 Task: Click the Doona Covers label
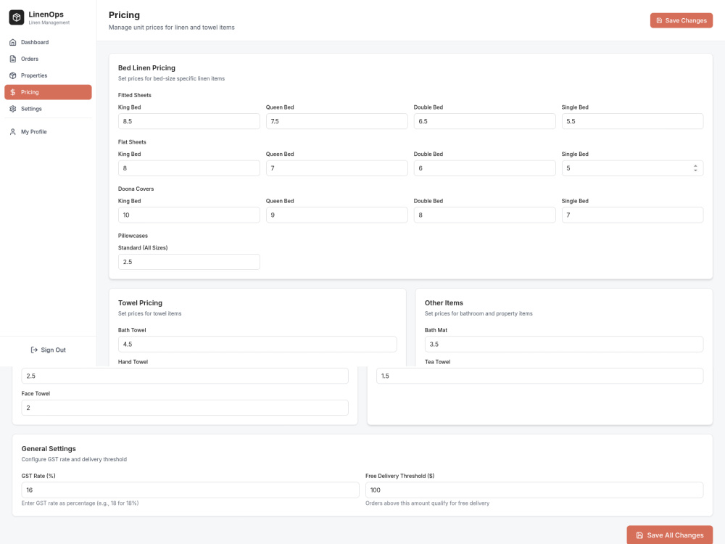(136, 189)
